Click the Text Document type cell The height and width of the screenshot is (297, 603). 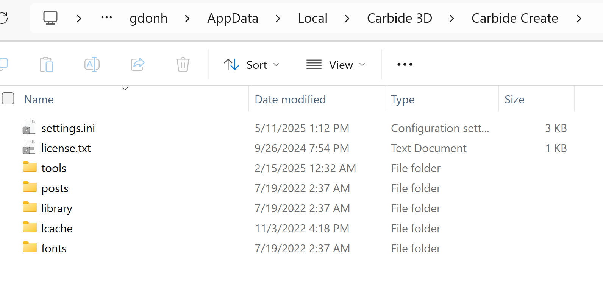pyautogui.click(x=429, y=148)
